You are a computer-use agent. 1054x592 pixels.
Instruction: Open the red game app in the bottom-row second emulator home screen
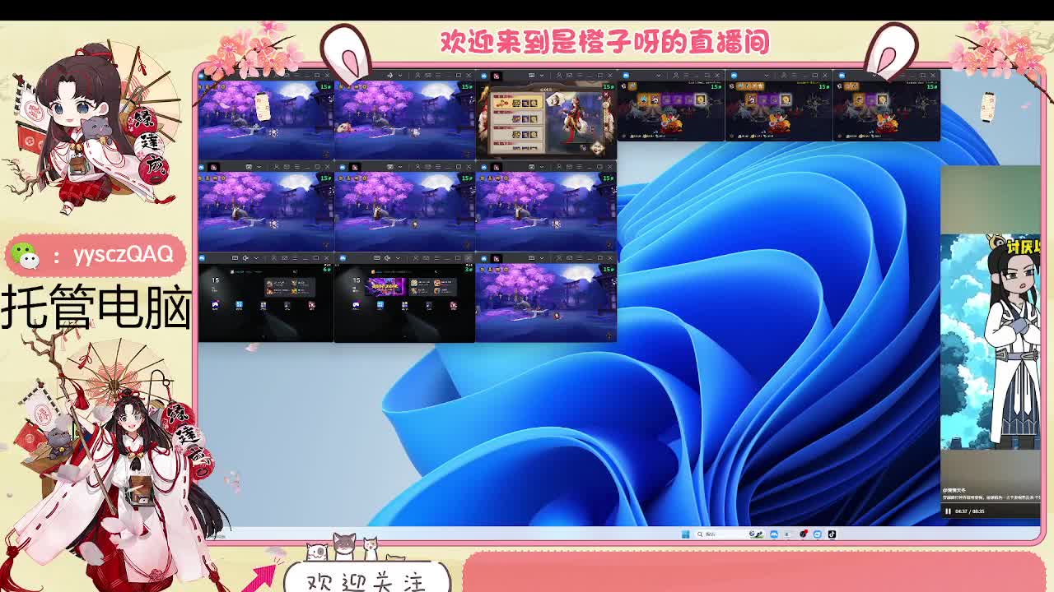[454, 305]
